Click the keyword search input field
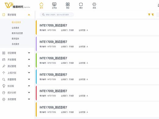This screenshot has height=119, width=159. [x=57, y=15]
